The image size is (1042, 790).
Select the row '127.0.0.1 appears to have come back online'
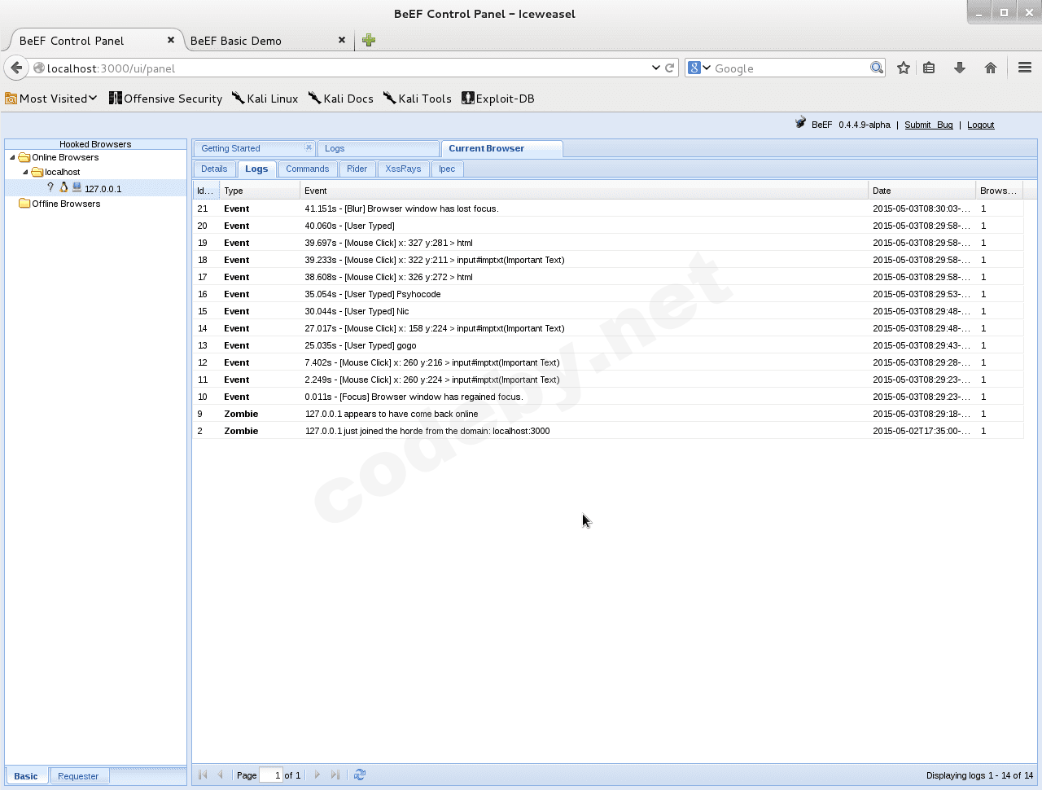(608, 414)
